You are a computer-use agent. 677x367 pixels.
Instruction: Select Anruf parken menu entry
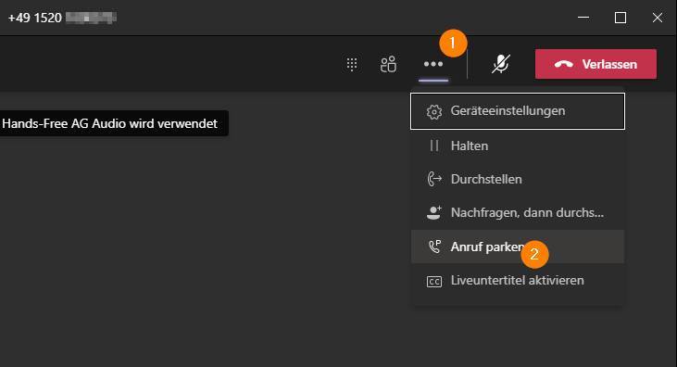518,247
